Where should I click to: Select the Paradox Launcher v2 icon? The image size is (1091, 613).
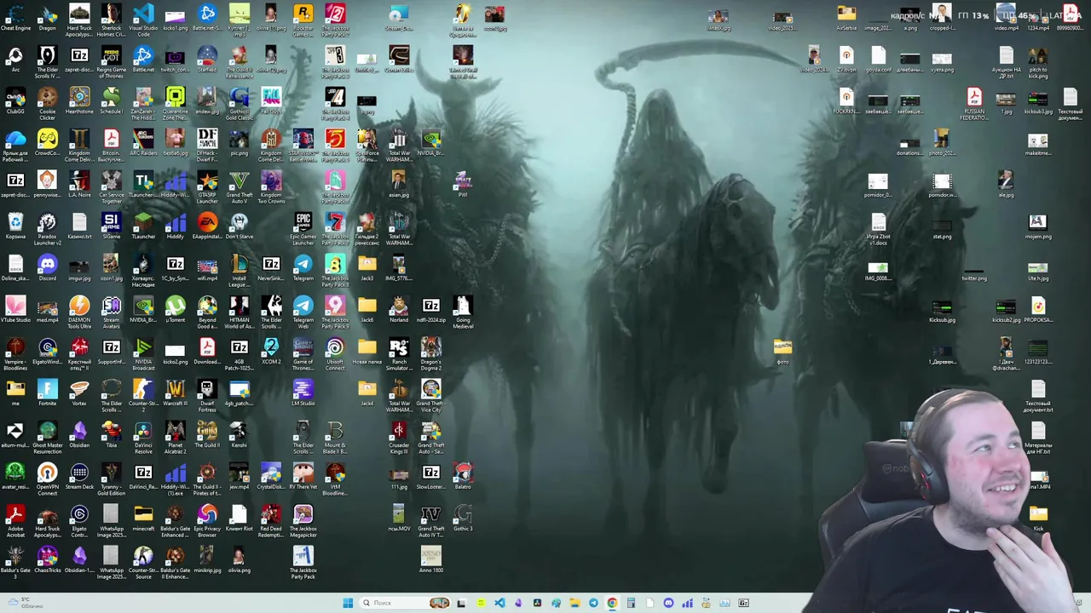pos(47,228)
